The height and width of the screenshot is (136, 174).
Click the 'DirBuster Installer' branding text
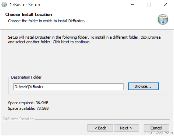pos(18,119)
